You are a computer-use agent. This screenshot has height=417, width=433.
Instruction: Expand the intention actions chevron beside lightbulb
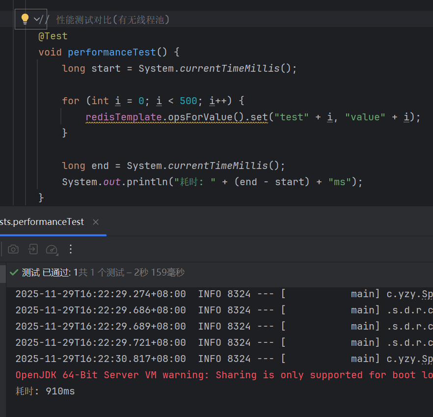pos(37,19)
